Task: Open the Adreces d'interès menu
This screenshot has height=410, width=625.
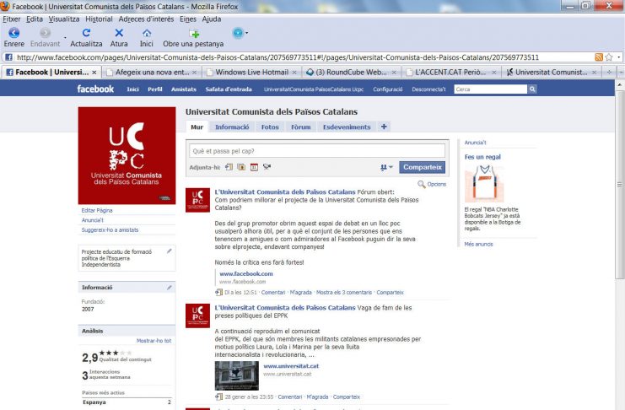Action: pos(146,19)
